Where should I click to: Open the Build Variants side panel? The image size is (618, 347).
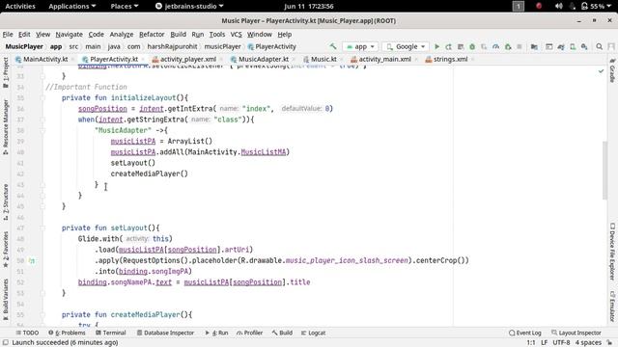click(6, 300)
